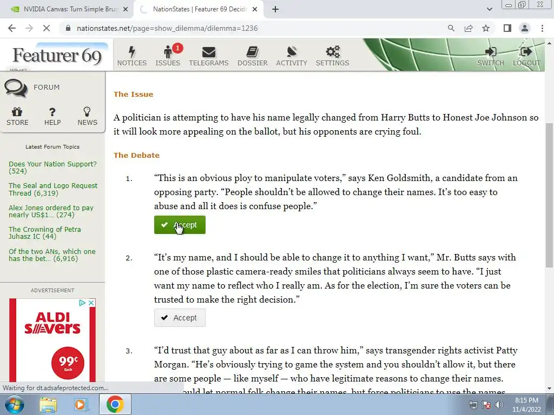Screen dimensions: 554x415
Task: Open the tab search chevron
Action: (489, 9)
